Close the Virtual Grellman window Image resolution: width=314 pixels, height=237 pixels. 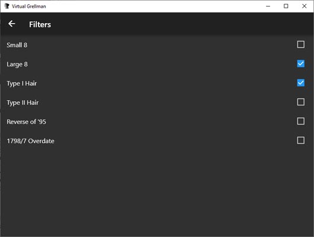[304, 6]
